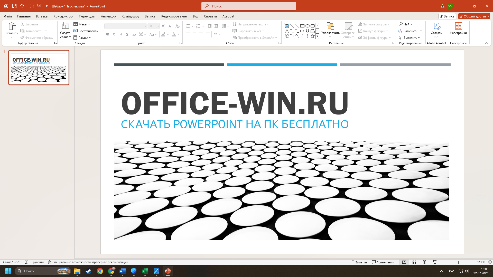
Task: Select the rectangle shape in gallery
Action: [302, 26]
